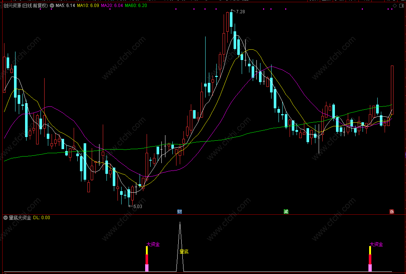Open the dropdown next to 创兴资源(日线 前复权)

tap(52, 6)
